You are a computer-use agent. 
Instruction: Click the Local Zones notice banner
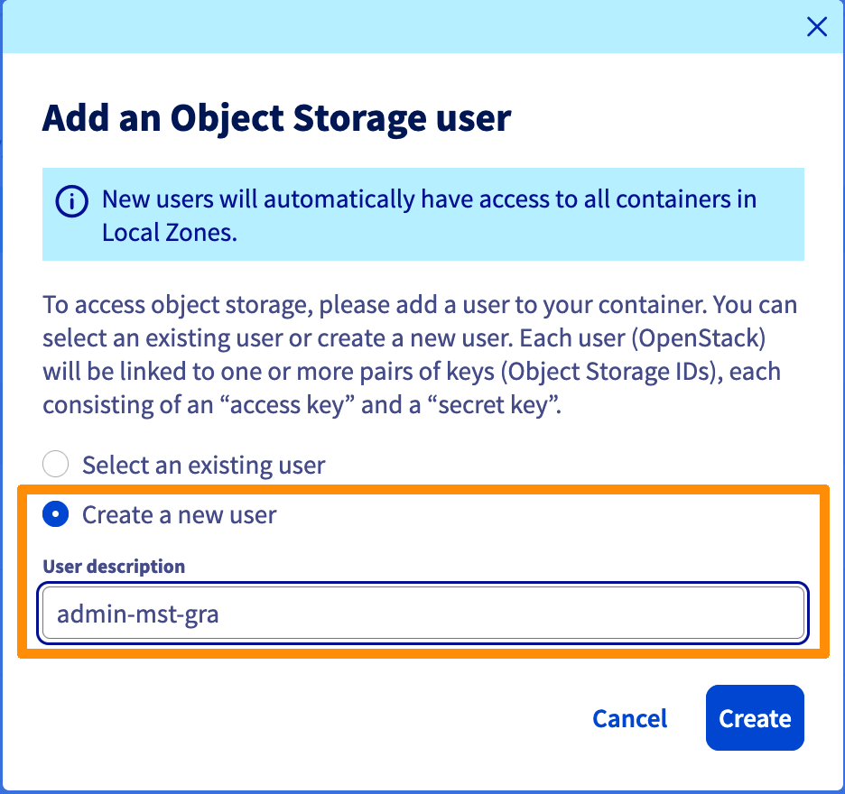coord(422,214)
